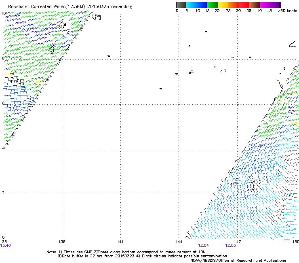Click the purple time stamp '12:05'
This screenshot has height=263, width=299.
[x=230, y=246]
